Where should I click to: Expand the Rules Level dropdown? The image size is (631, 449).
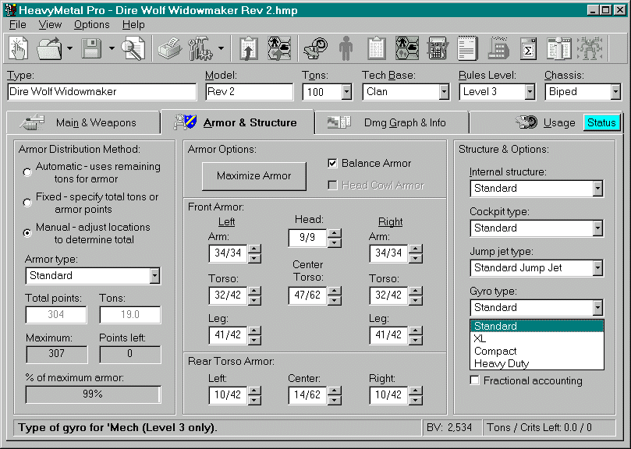pos(530,92)
